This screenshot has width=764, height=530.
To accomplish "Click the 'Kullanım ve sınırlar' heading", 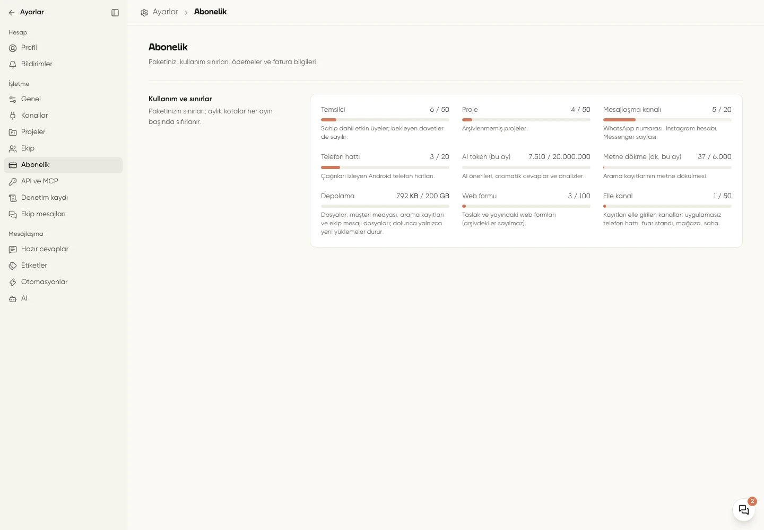I will click(180, 99).
